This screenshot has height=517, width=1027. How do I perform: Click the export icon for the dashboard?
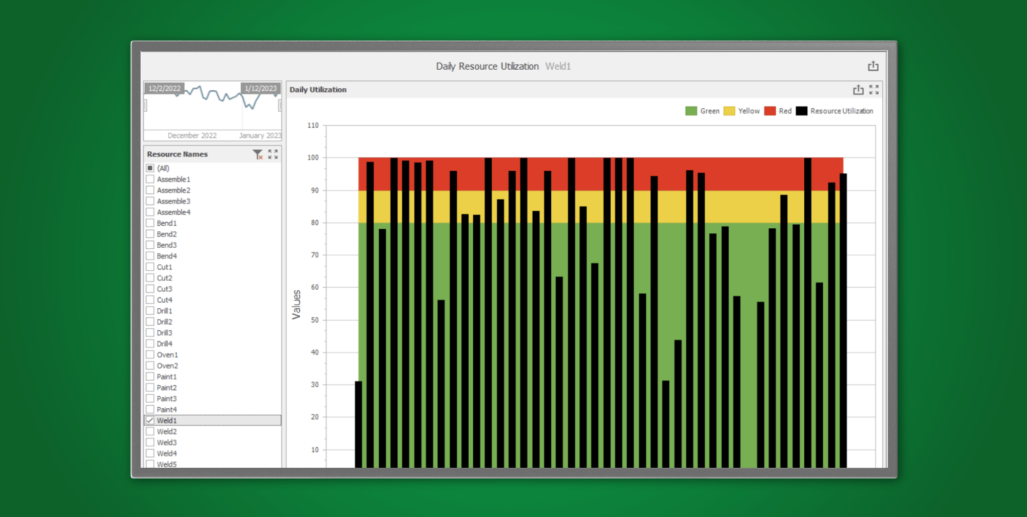pyautogui.click(x=874, y=66)
